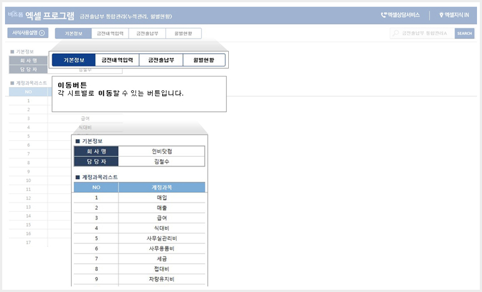Select the faded 금전내역입력 tab in the top bar
Image resolution: width=482 pixels, height=292 pixels.
110,33
